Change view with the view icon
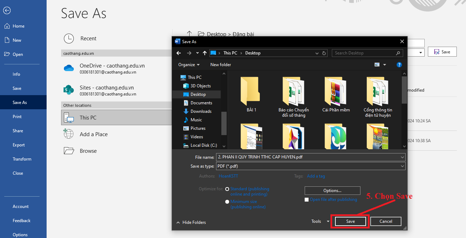The width and height of the screenshot is (466, 238). 377,65
